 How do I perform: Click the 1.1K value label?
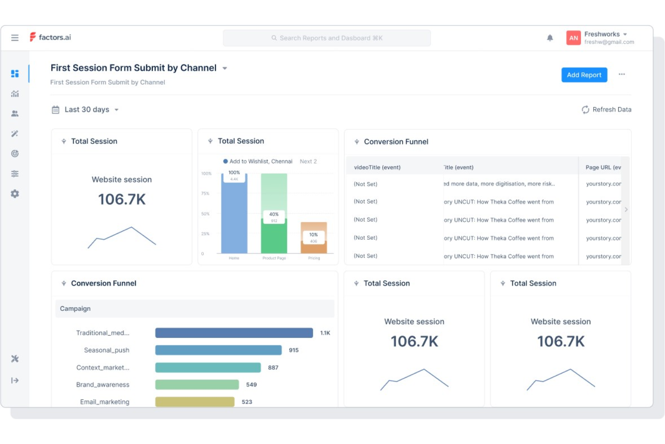[325, 333]
